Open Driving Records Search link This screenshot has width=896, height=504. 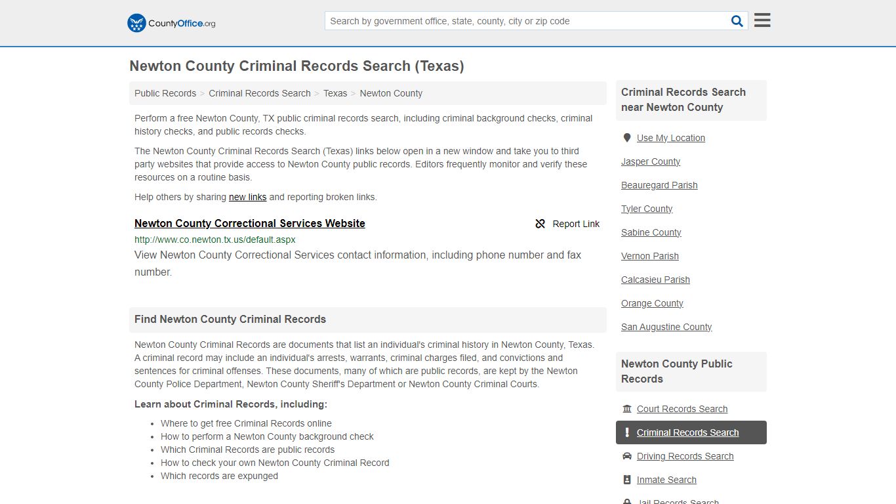(x=685, y=456)
